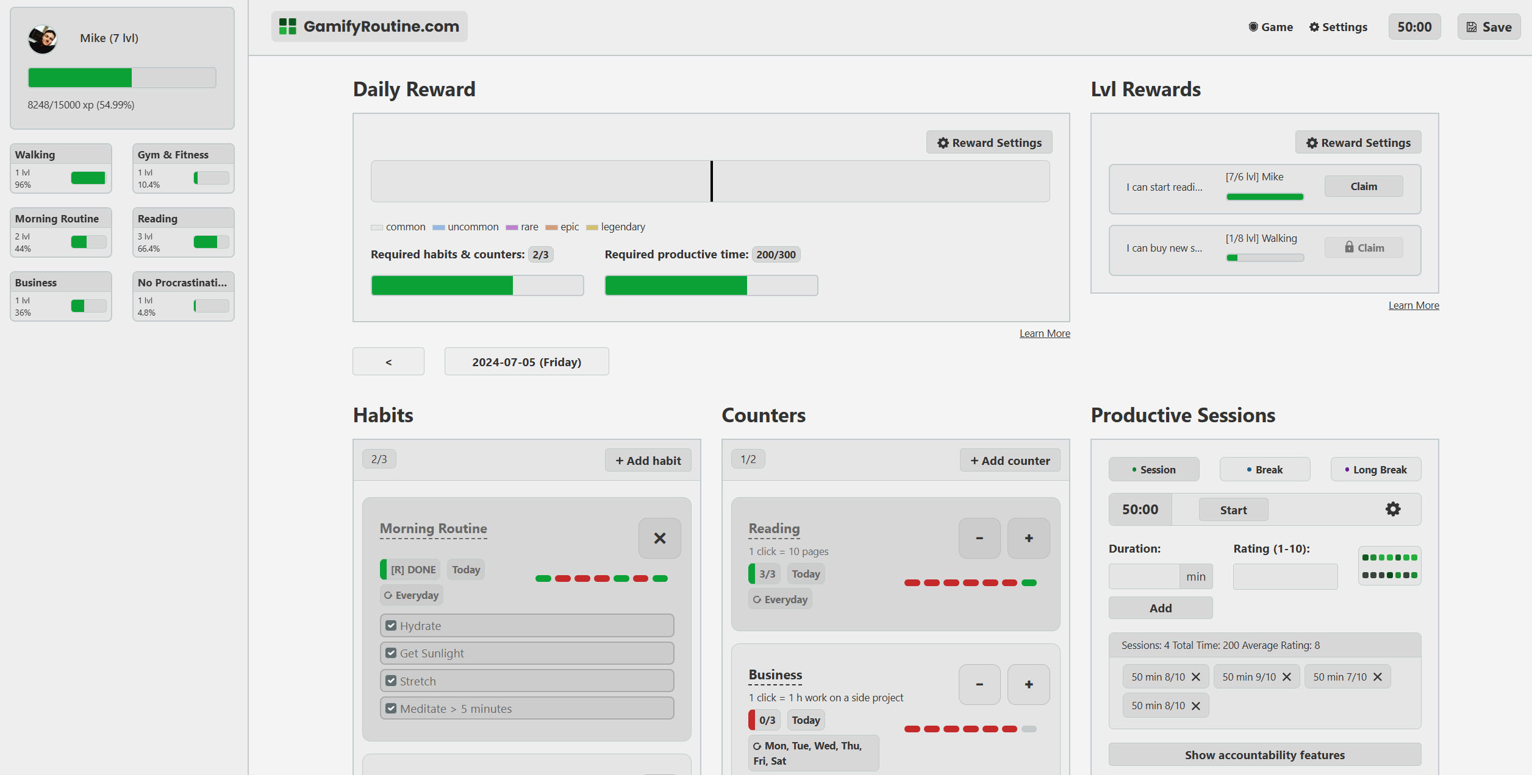
Task: Click the habits 2/3 count badge
Action: [x=379, y=459]
